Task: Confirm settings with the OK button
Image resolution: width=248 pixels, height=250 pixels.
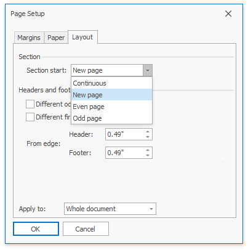Action: [x=36, y=229]
